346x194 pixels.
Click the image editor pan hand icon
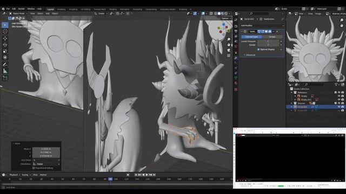point(342,25)
